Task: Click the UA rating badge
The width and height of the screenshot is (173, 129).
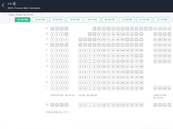Action: (14, 4)
